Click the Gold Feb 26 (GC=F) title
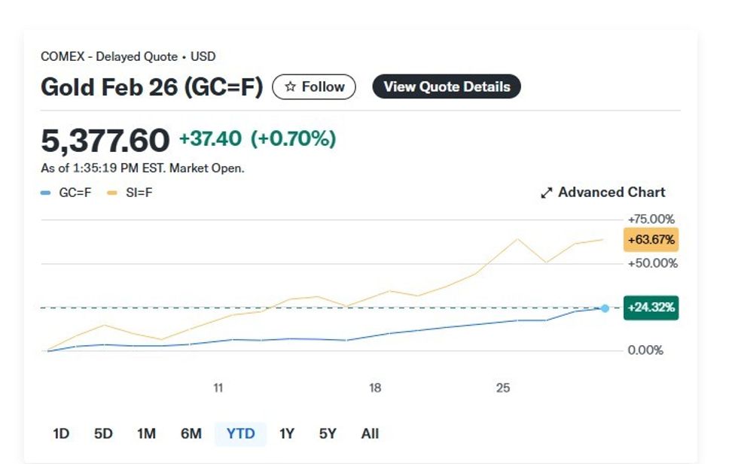Screen dimensions: 738x464 point(151,87)
